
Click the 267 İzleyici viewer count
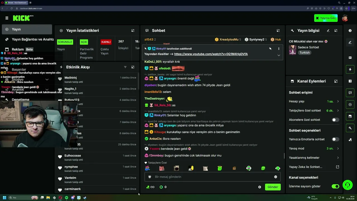click(x=123, y=45)
